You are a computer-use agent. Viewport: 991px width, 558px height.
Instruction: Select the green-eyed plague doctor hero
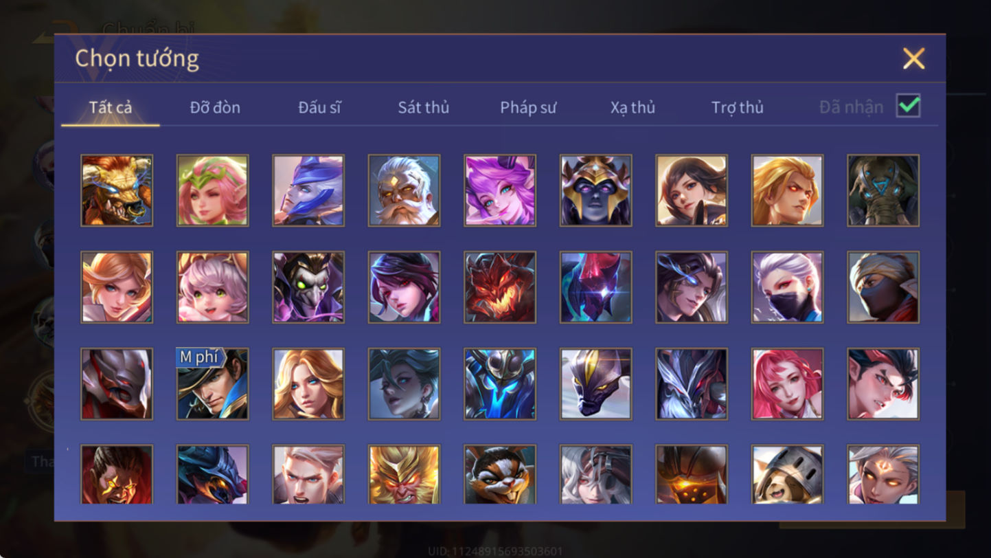[x=308, y=287]
